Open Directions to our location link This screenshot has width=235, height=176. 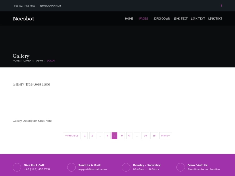(x=204, y=169)
